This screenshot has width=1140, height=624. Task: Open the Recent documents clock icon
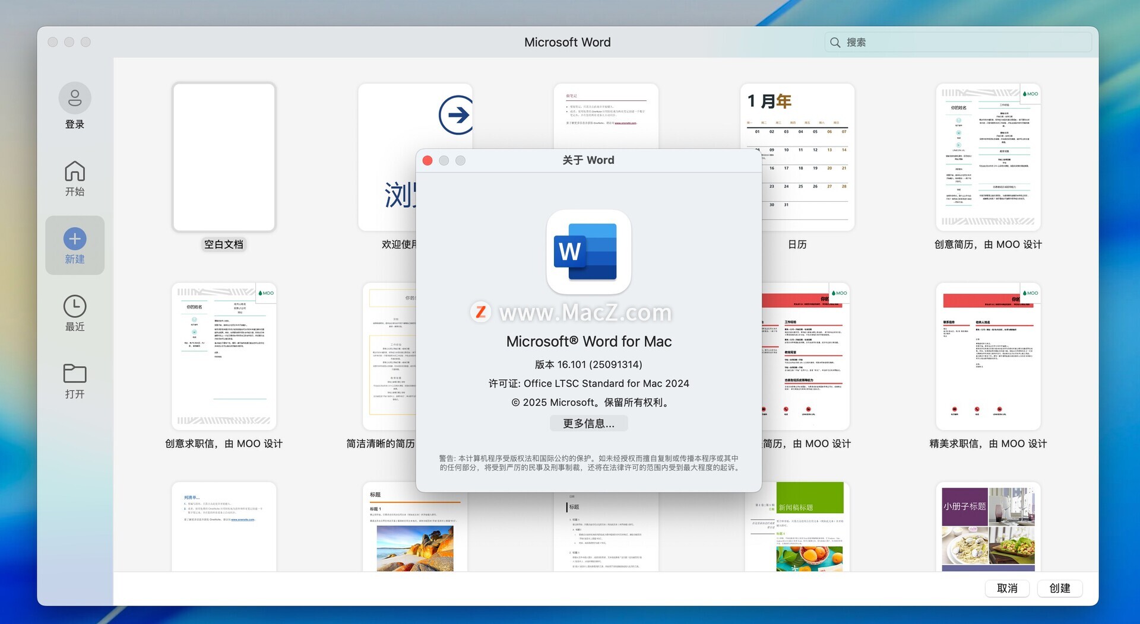75,307
